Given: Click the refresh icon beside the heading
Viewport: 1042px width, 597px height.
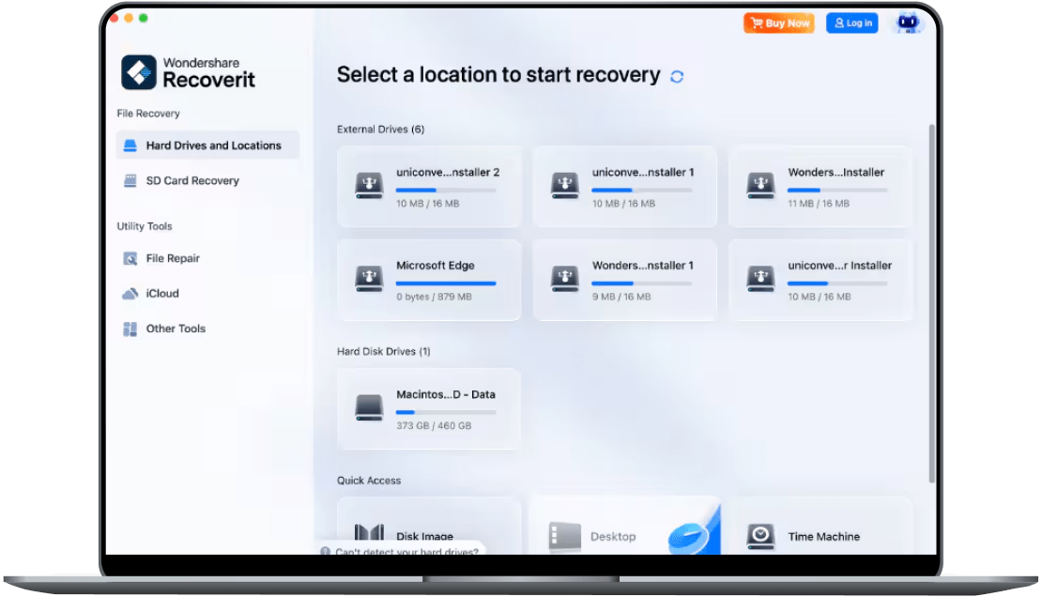Looking at the screenshot, I should pyautogui.click(x=677, y=77).
